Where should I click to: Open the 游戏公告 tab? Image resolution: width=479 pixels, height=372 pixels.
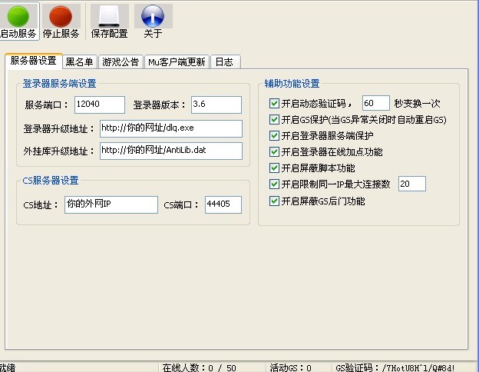click(x=121, y=62)
